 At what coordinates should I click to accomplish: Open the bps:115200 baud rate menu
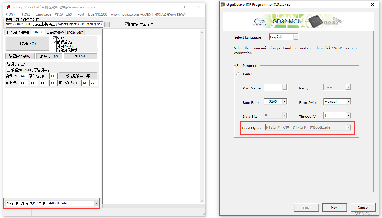98,14
